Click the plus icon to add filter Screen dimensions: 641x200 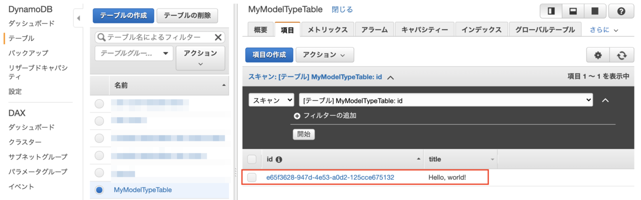click(297, 115)
